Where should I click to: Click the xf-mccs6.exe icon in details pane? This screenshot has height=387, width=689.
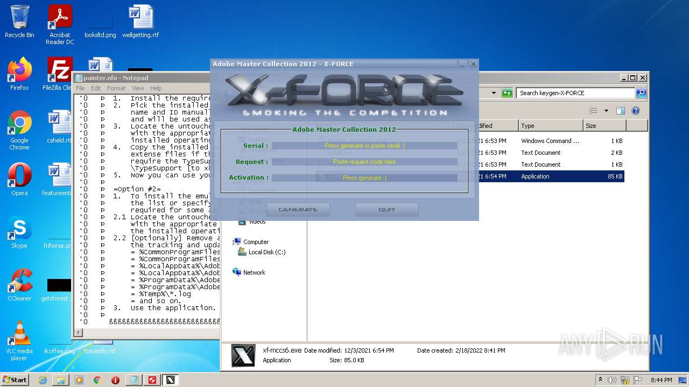243,355
